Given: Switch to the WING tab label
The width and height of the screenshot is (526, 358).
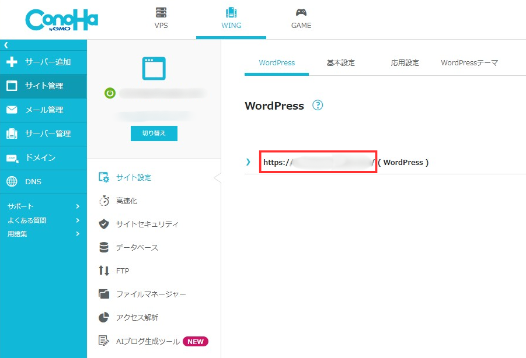Looking at the screenshot, I should click(x=231, y=26).
